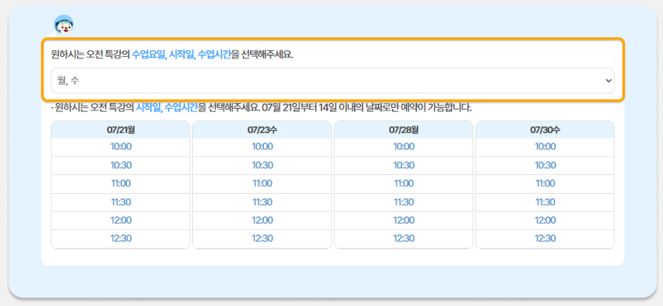Image resolution: width=663 pixels, height=306 pixels.
Task: Click the 07/28월 date header
Action: (x=403, y=129)
